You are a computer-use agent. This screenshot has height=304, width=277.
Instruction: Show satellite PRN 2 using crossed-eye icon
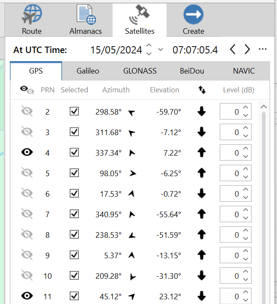click(27, 112)
